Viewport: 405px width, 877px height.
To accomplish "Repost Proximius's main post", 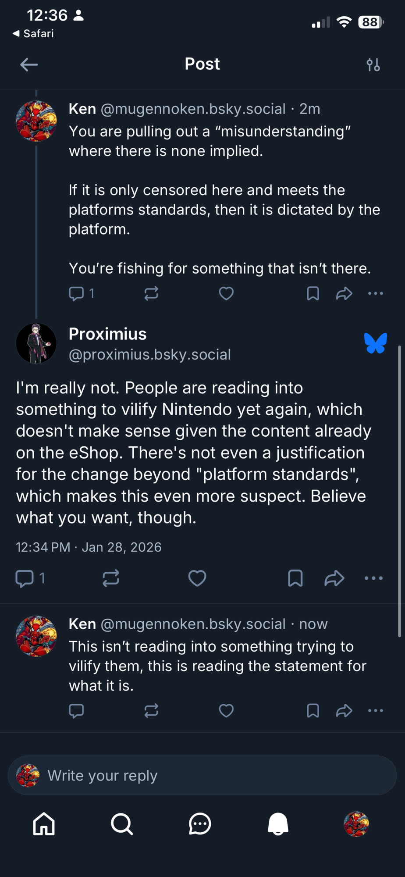I will tap(111, 578).
